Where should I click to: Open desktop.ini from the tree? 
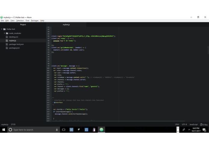[x=14, y=37]
